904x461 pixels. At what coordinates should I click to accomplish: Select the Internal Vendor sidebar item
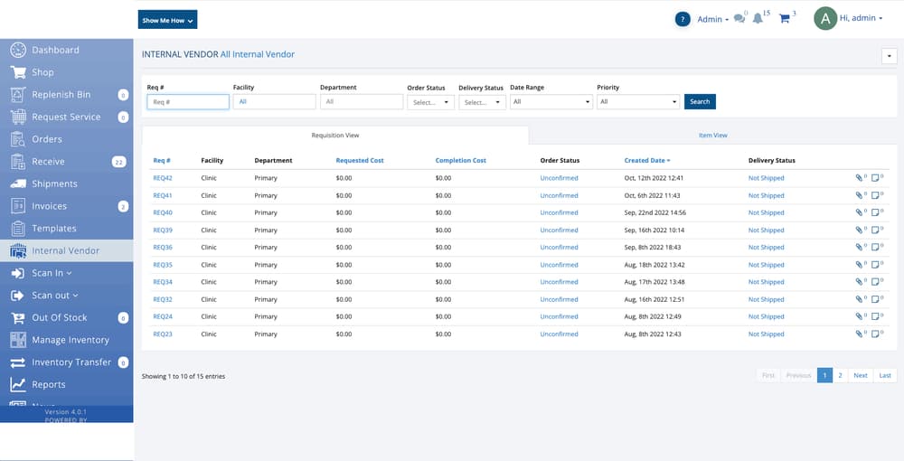tap(66, 250)
